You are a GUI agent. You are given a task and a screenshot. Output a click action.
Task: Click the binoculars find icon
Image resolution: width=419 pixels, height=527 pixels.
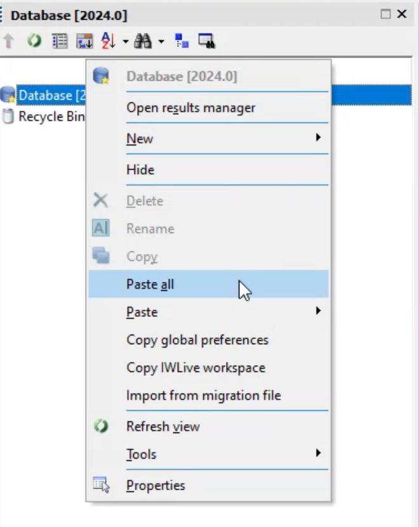click(x=143, y=41)
